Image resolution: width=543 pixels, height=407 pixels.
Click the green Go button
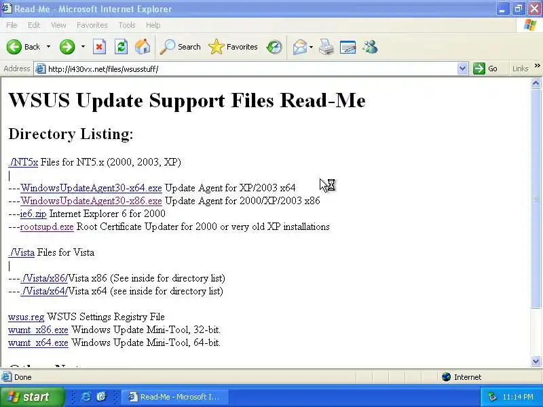point(485,69)
